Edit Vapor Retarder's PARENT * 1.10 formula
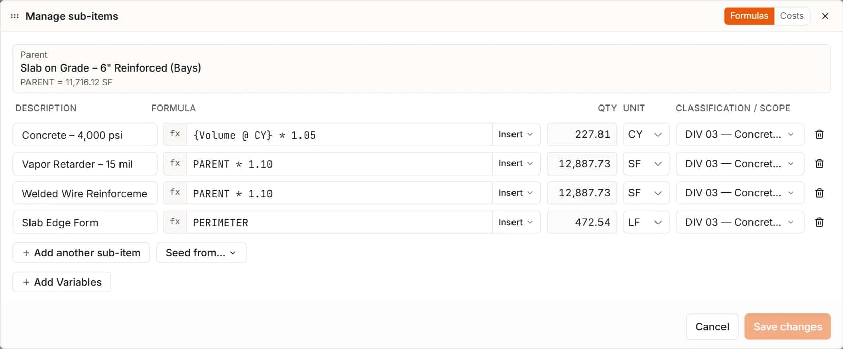 pos(339,164)
